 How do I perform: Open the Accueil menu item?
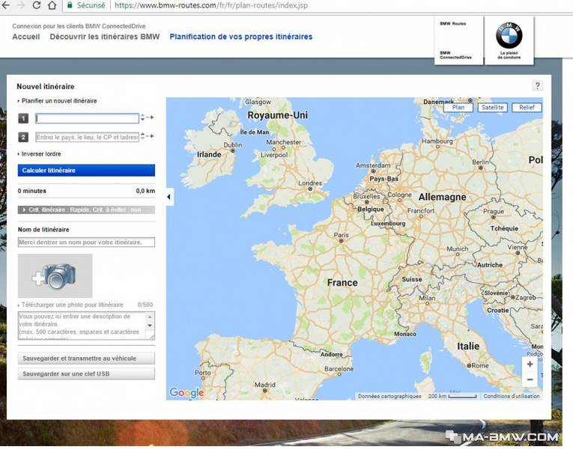coord(26,37)
